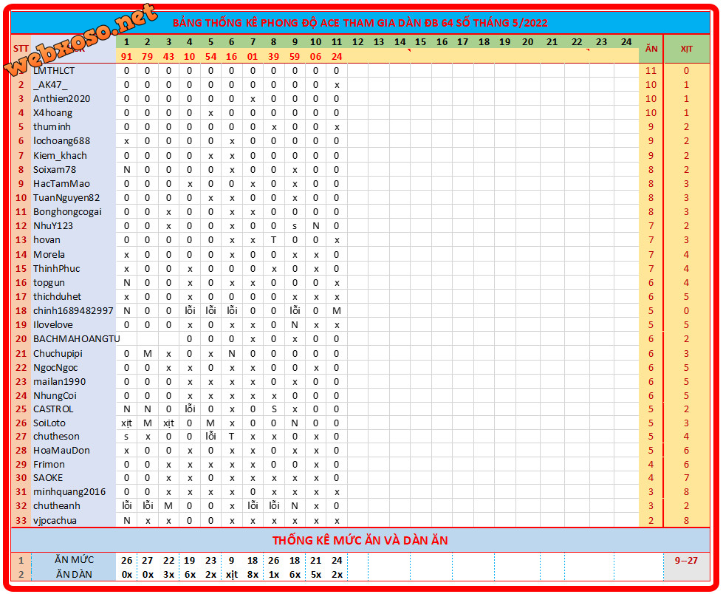723x594 pixels.
Task: Click the name 'BACHMAHOANGTU'
Action: coord(77,339)
